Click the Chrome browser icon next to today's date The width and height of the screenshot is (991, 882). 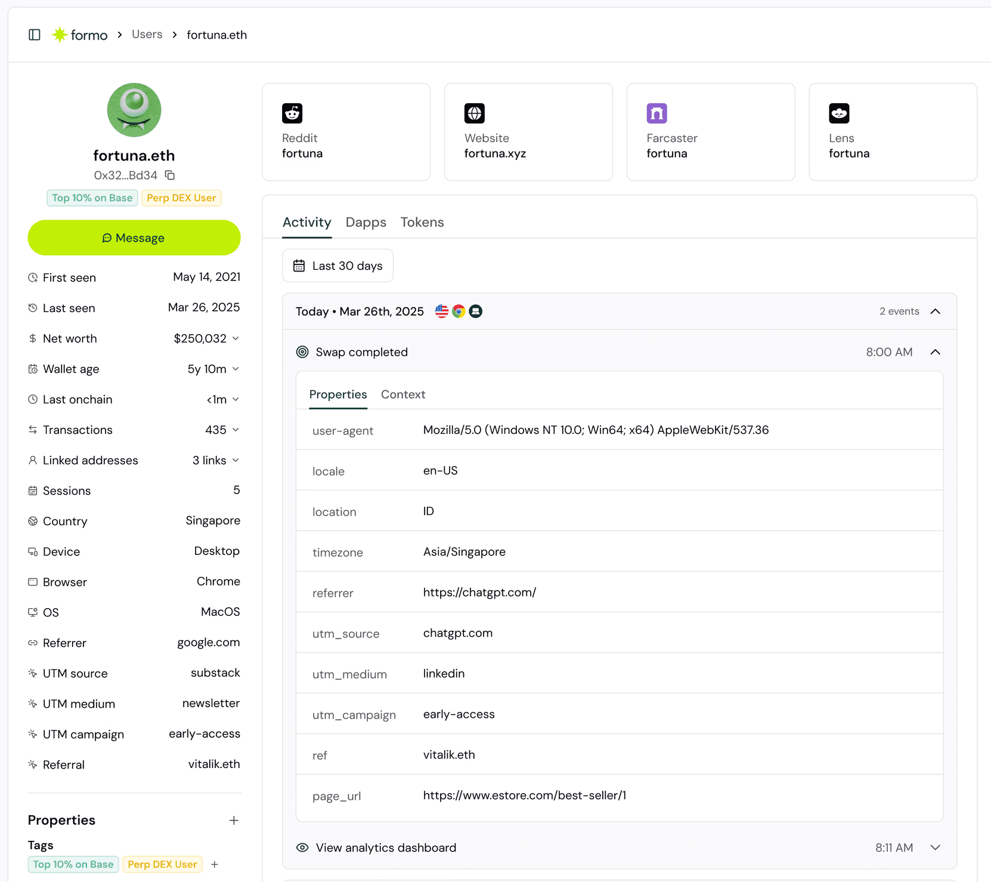tap(458, 311)
